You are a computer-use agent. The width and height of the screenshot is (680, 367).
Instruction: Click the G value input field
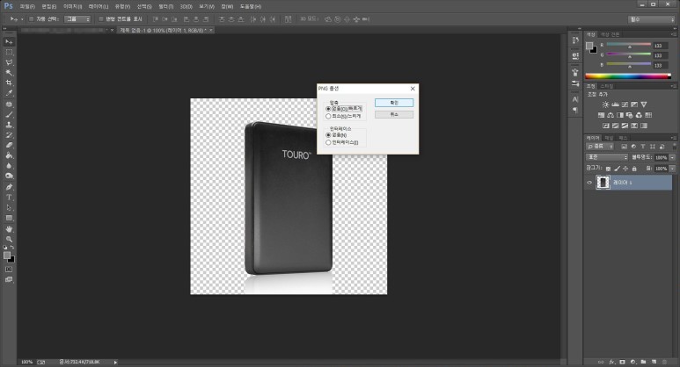point(660,55)
